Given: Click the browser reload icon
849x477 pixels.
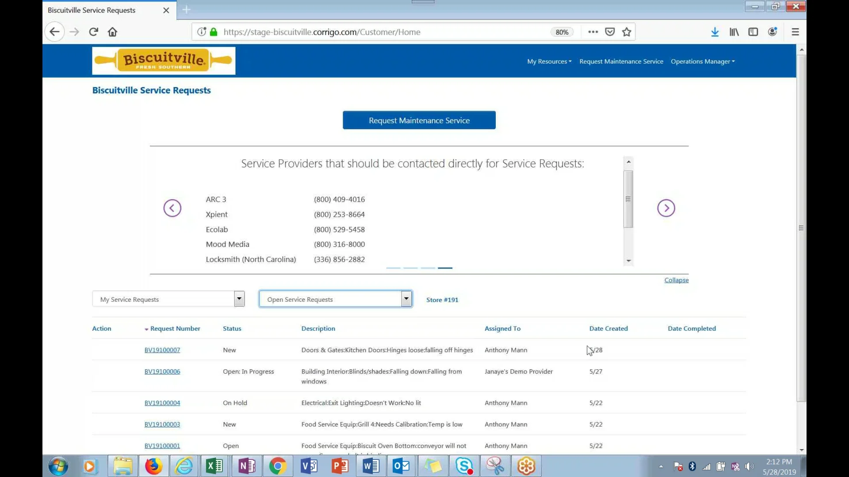Looking at the screenshot, I should click(93, 32).
